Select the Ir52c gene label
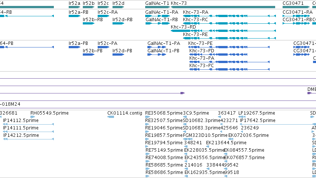The image size is (316, 178). (x=103, y=3)
